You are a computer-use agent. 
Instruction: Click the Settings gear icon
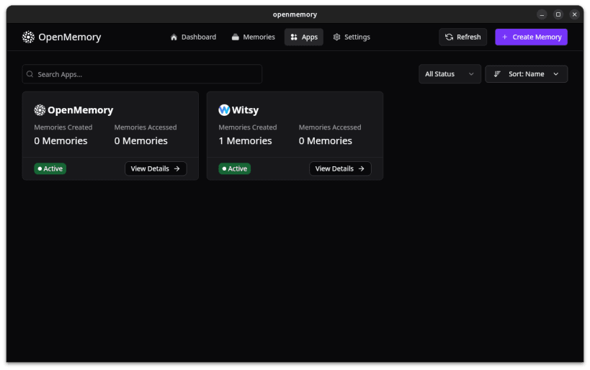(x=336, y=37)
